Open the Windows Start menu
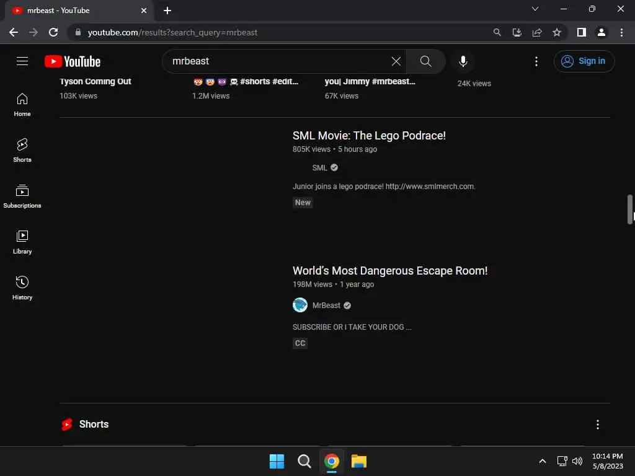This screenshot has width=635, height=476. pyautogui.click(x=277, y=461)
